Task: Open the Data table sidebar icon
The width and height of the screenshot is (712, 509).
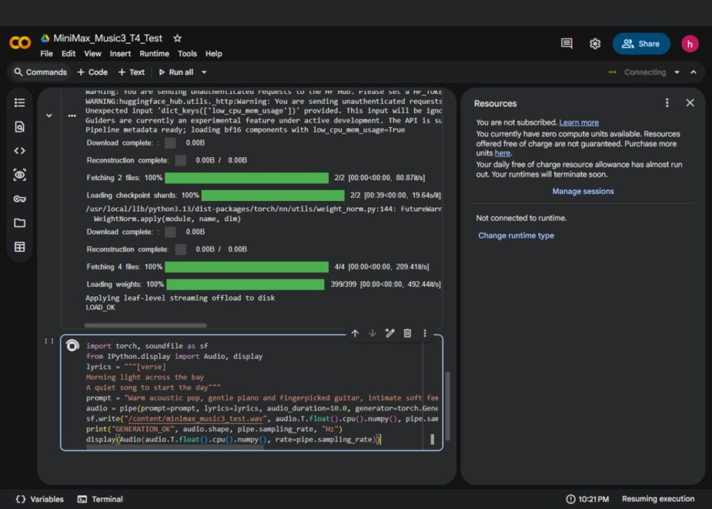Action: point(19,247)
